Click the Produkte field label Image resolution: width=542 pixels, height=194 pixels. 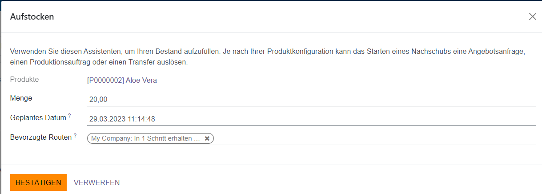24,80
